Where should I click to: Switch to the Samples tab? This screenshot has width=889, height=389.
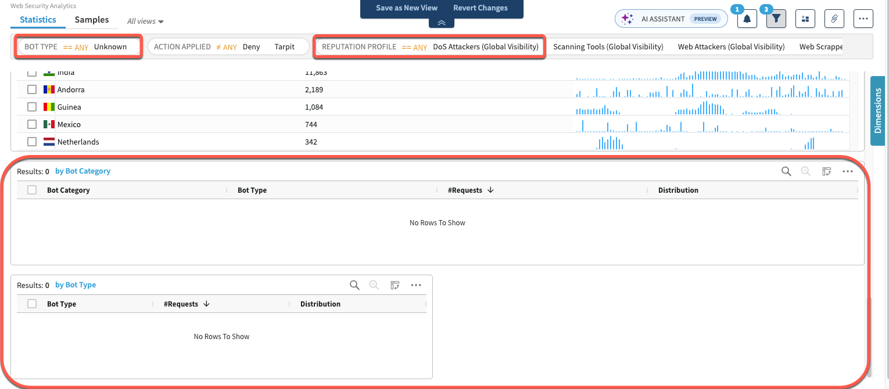click(92, 20)
